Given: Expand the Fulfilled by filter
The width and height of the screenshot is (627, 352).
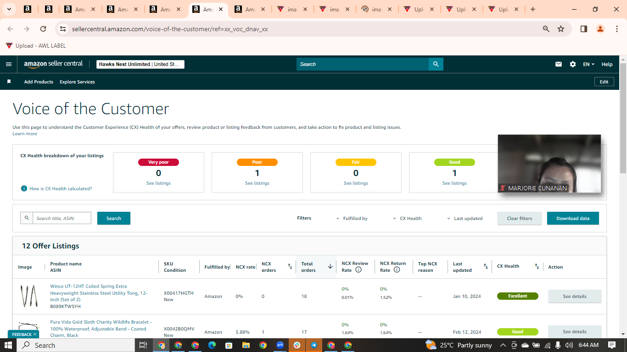Looking at the screenshot, I should (x=352, y=219).
